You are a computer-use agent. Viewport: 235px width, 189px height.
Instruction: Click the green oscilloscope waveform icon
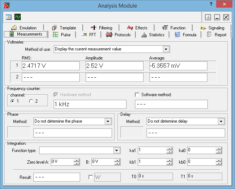(x=18, y=17)
